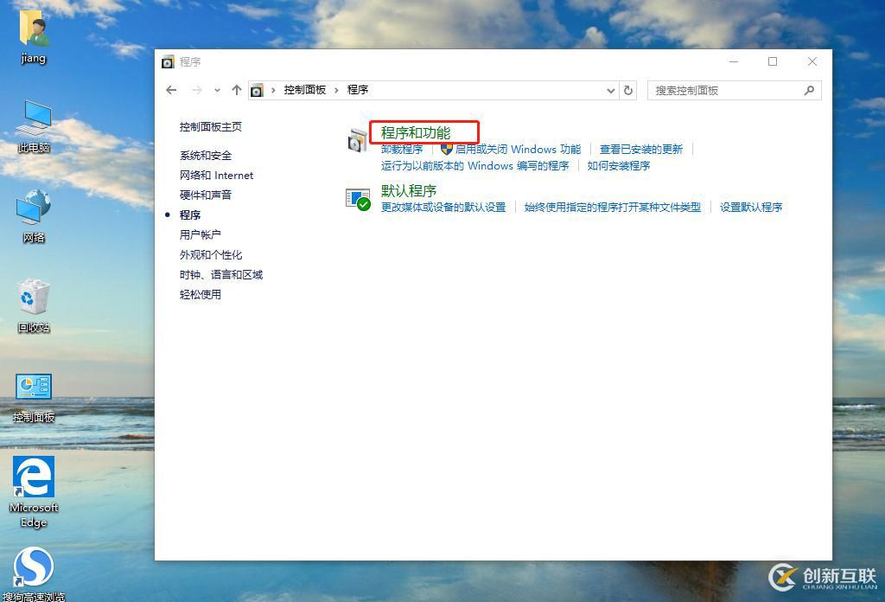This screenshot has width=885, height=602.
Task: Refresh the control panel view
Action: click(628, 90)
